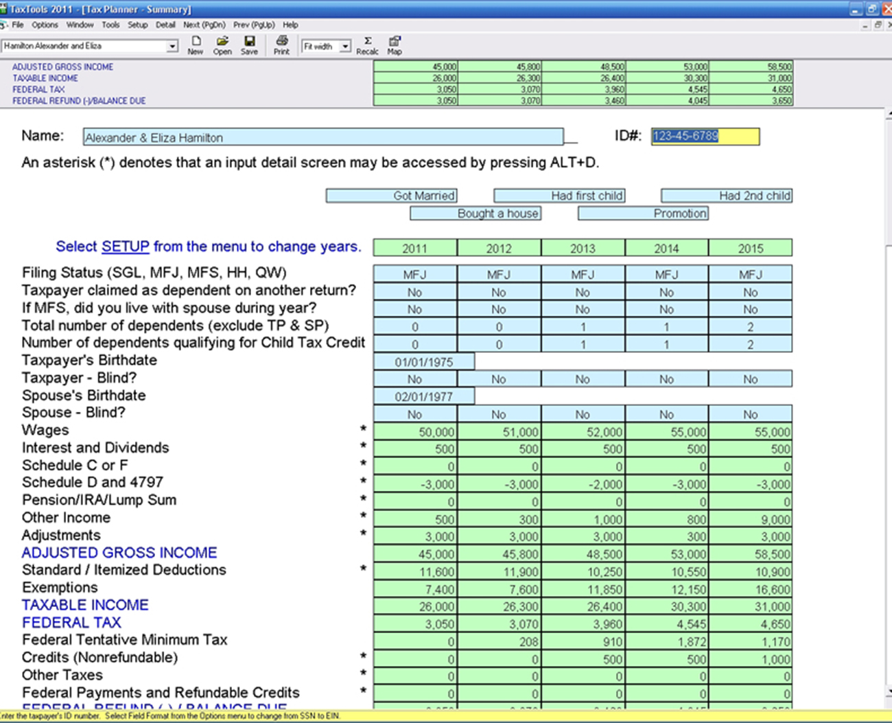Click the SETUP link in the year instructions
892x723 pixels.
tap(125, 246)
